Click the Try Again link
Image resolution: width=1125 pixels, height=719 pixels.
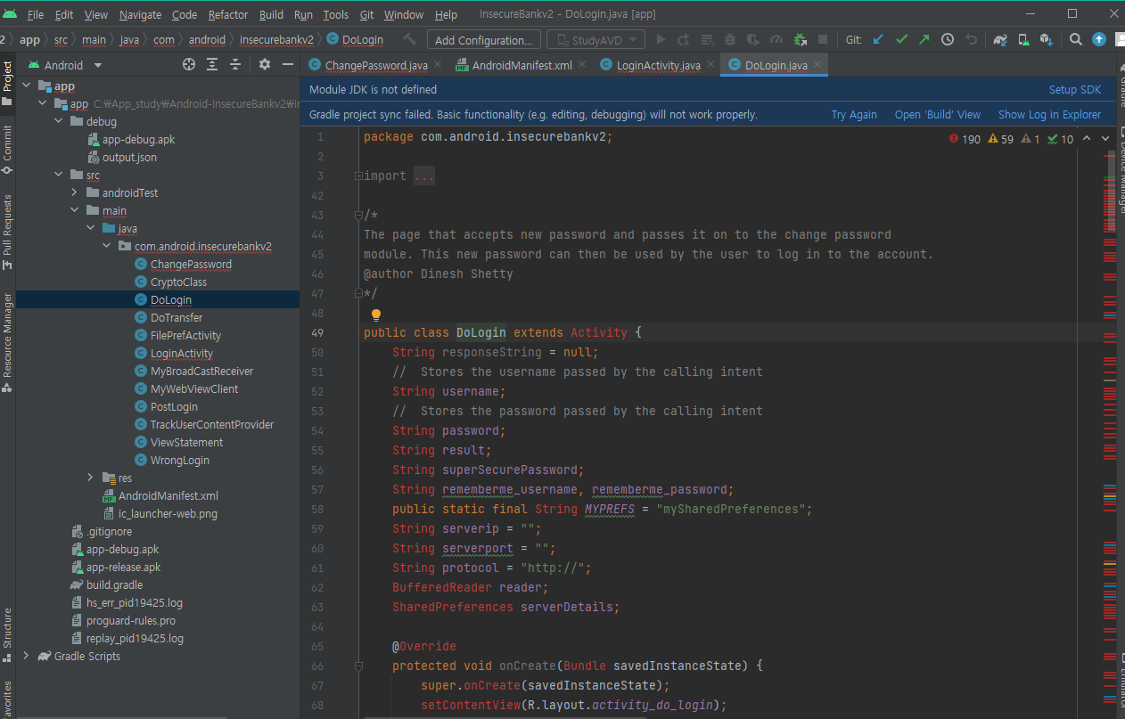(x=854, y=115)
